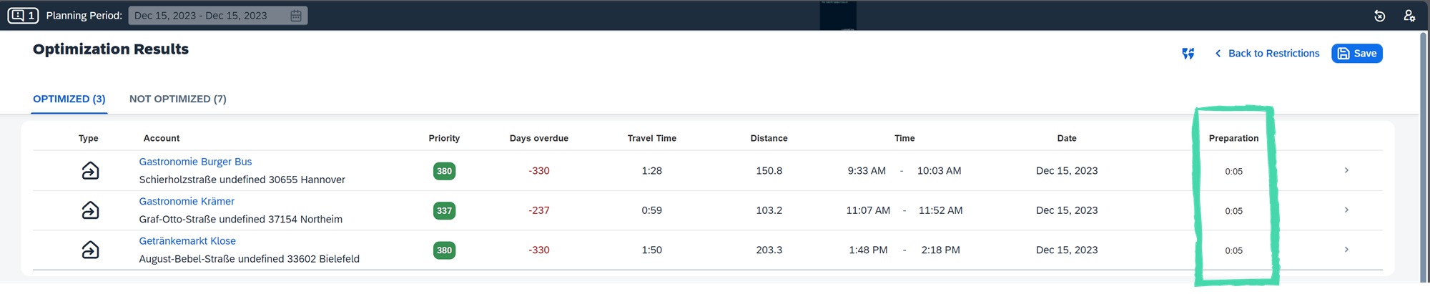Click the vertical scrollbar on the right
This screenshot has height=294, width=1430.
[1424, 157]
